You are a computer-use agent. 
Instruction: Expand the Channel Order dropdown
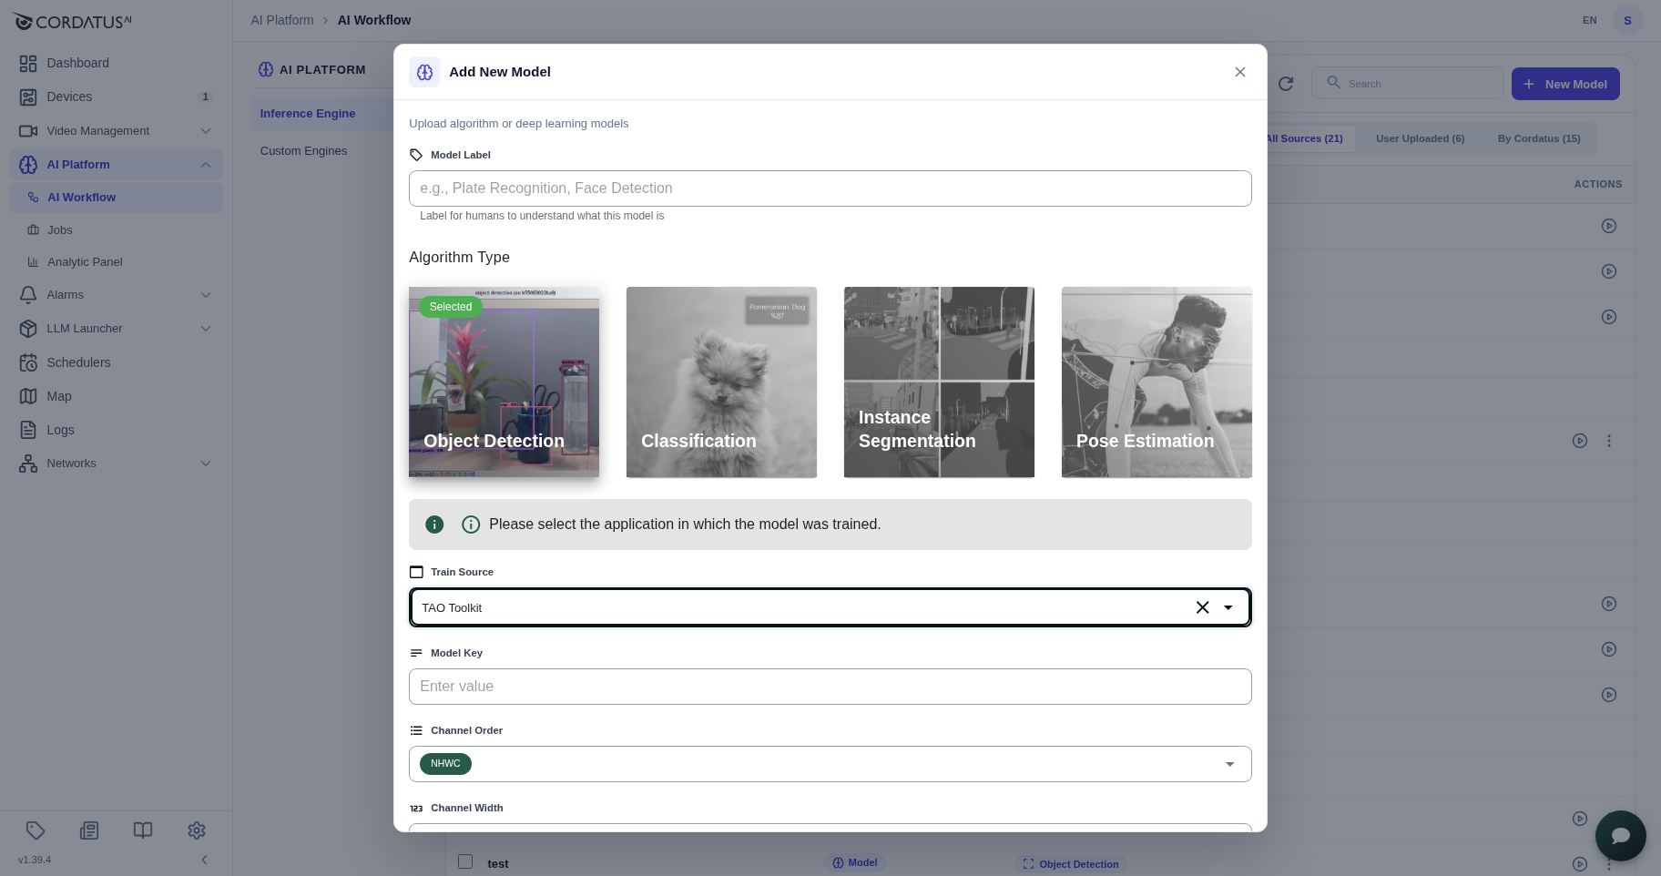(1230, 764)
